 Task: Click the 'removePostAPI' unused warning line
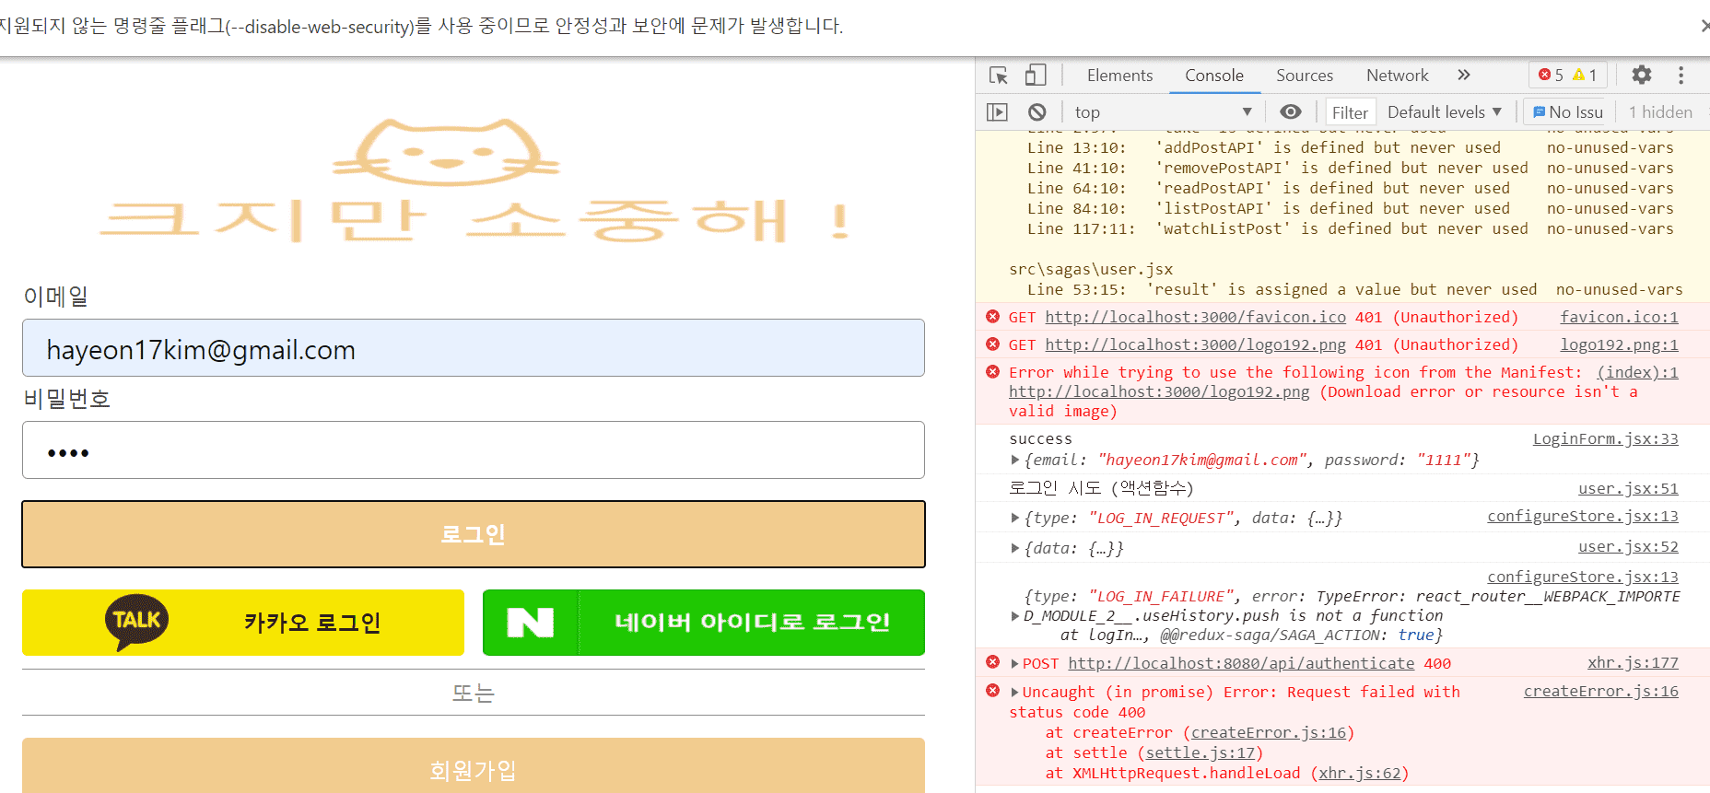(1351, 168)
